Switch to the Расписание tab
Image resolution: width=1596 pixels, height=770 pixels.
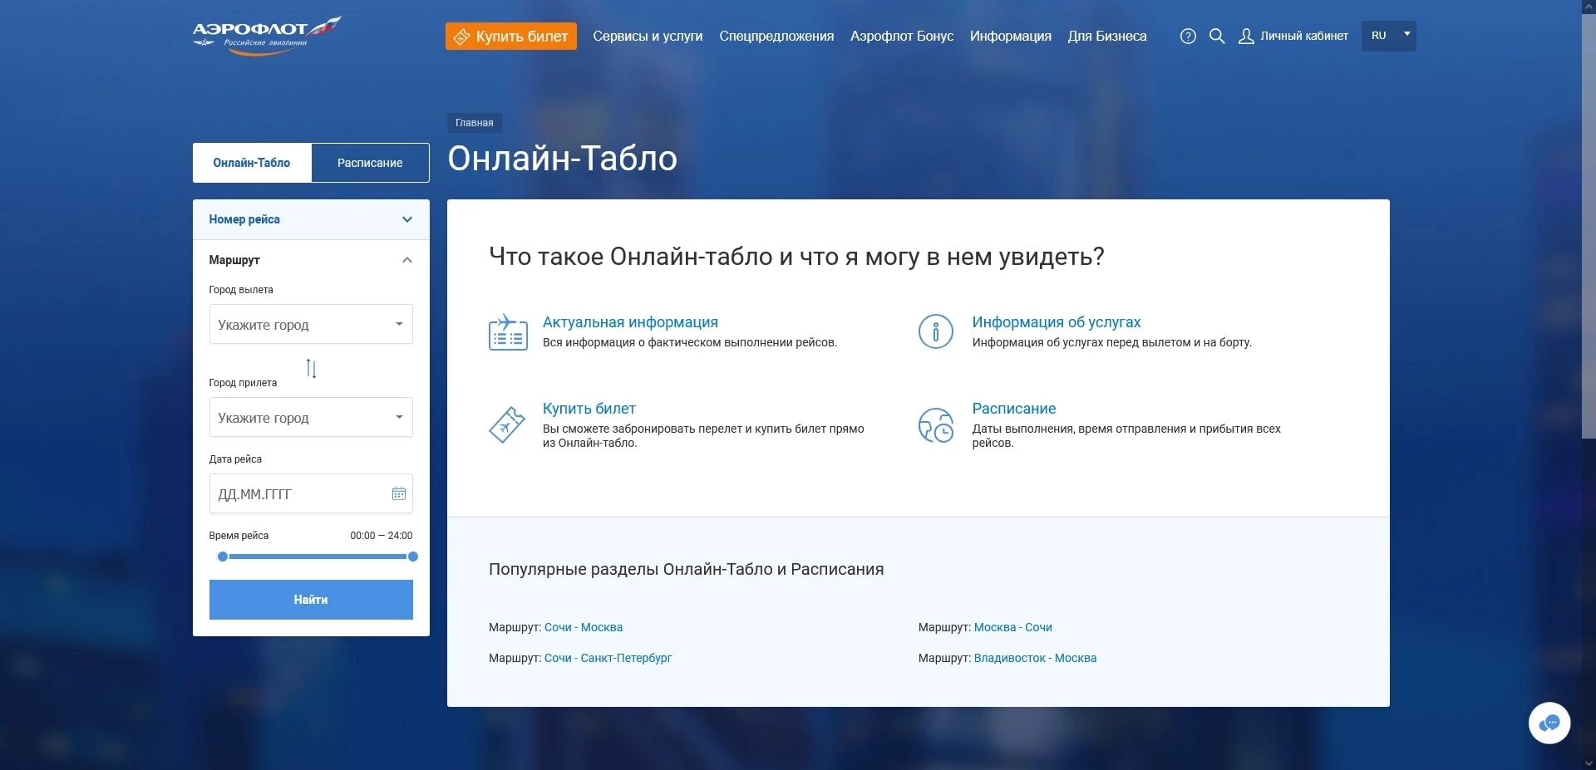(370, 163)
